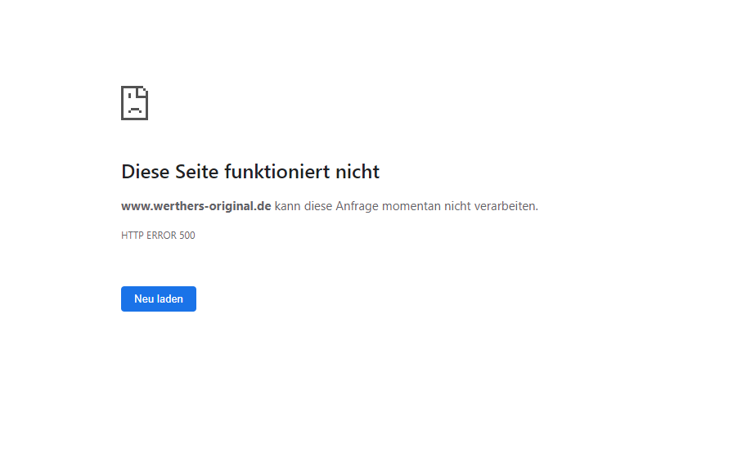Click the number 500 in the error code
This screenshot has width=733, height=458.
click(x=187, y=235)
